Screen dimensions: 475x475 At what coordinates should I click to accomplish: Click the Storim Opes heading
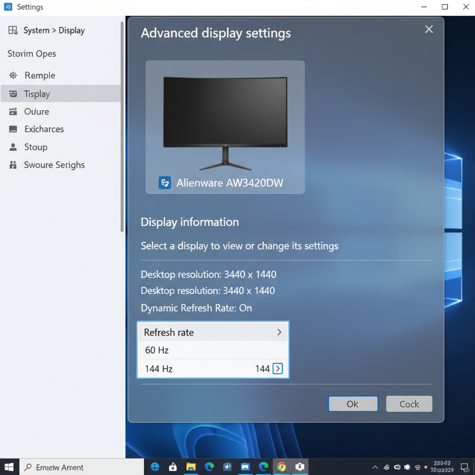tap(32, 54)
